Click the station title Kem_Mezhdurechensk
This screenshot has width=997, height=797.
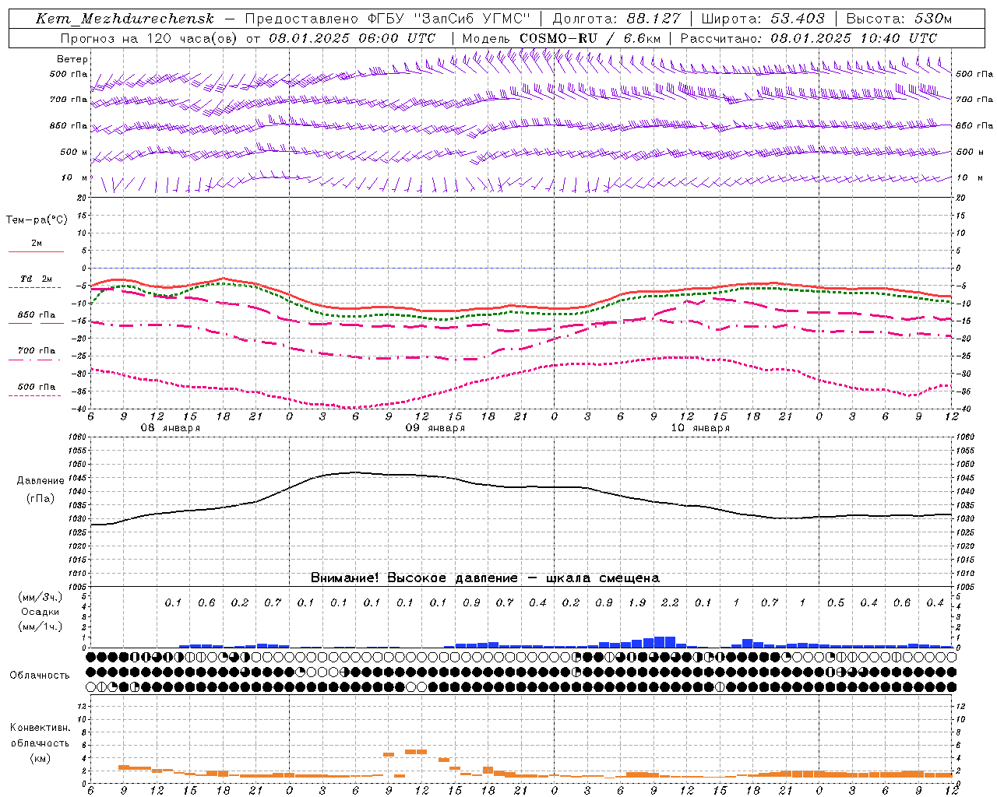pyautogui.click(x=125, y=19)
